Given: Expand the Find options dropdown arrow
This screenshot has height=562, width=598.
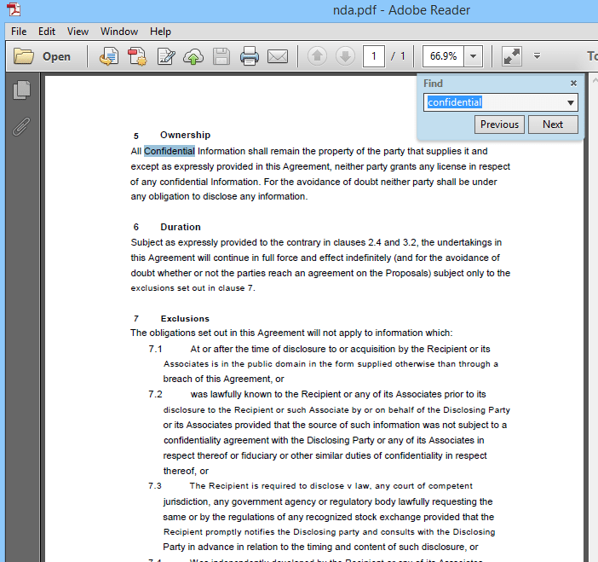Looking at the screenshot, I should (571, 102).
